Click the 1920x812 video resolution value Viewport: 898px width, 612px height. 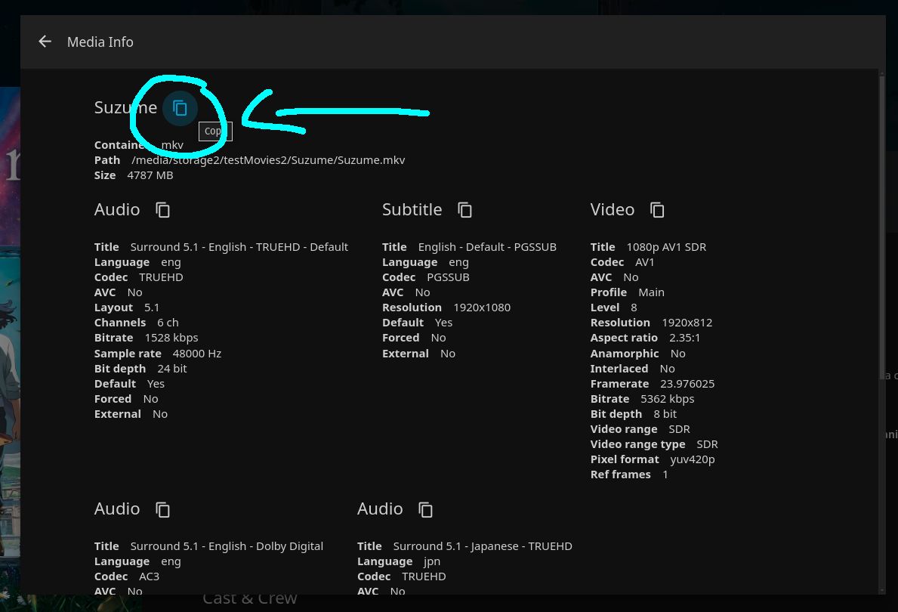point(687,323)
